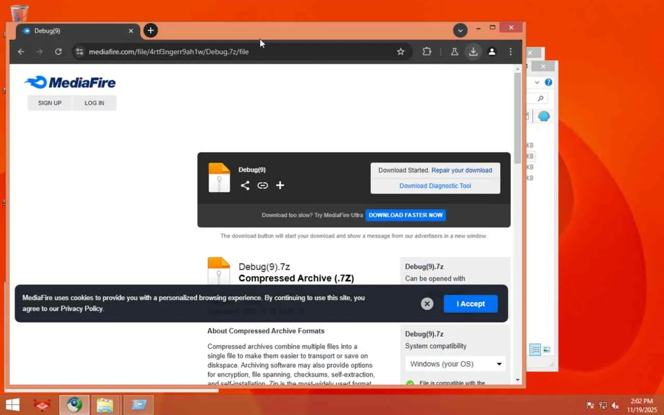Screen dimensions: 664x415
Task: Select the Debug(9) browser tab
Action: [x=78, y=31]
